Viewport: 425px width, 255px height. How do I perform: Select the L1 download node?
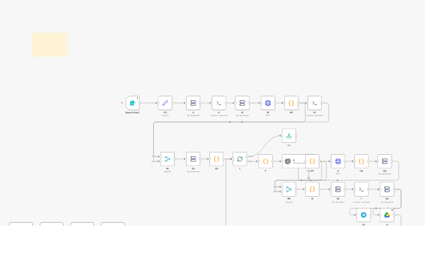289,135
